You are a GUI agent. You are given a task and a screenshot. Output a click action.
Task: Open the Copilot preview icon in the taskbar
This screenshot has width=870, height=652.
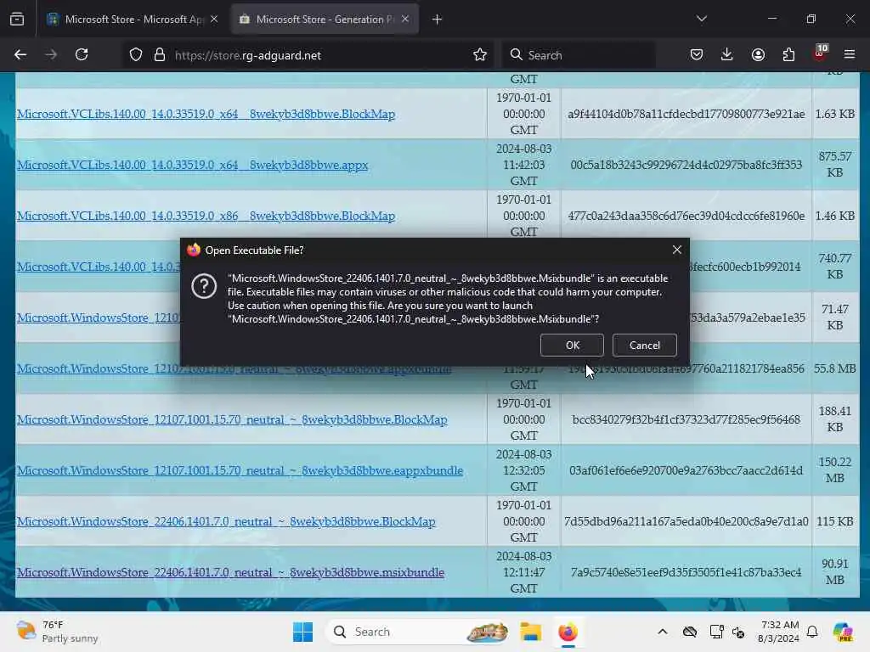[x=843, y=632]
